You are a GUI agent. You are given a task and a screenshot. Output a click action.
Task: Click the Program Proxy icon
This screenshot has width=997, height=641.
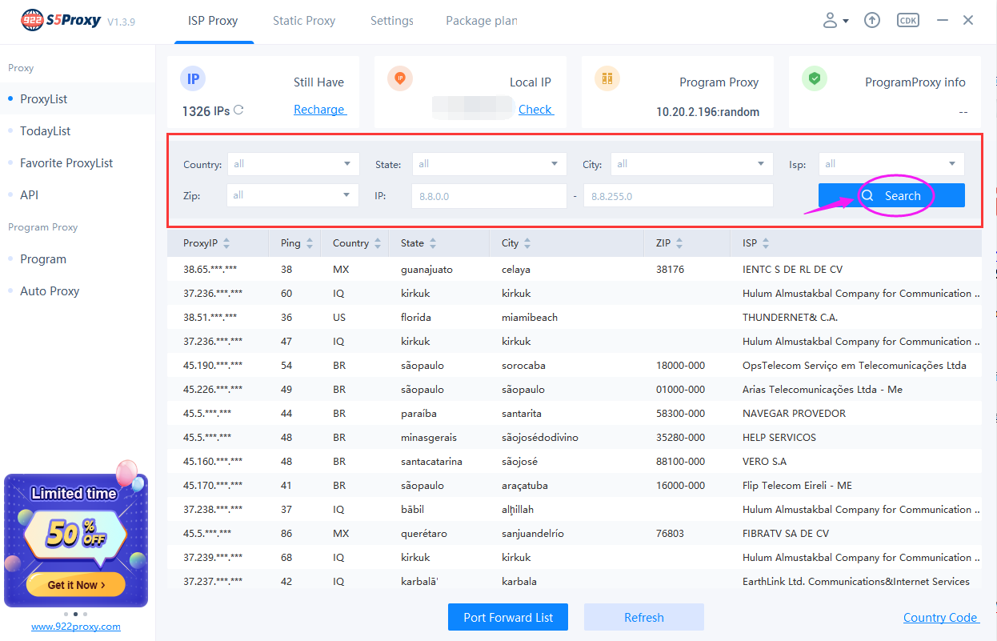pos(607,78)
